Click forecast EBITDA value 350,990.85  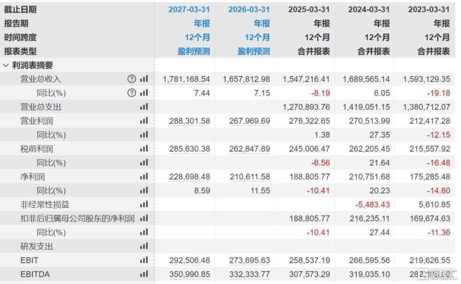[x=190, y=274]
